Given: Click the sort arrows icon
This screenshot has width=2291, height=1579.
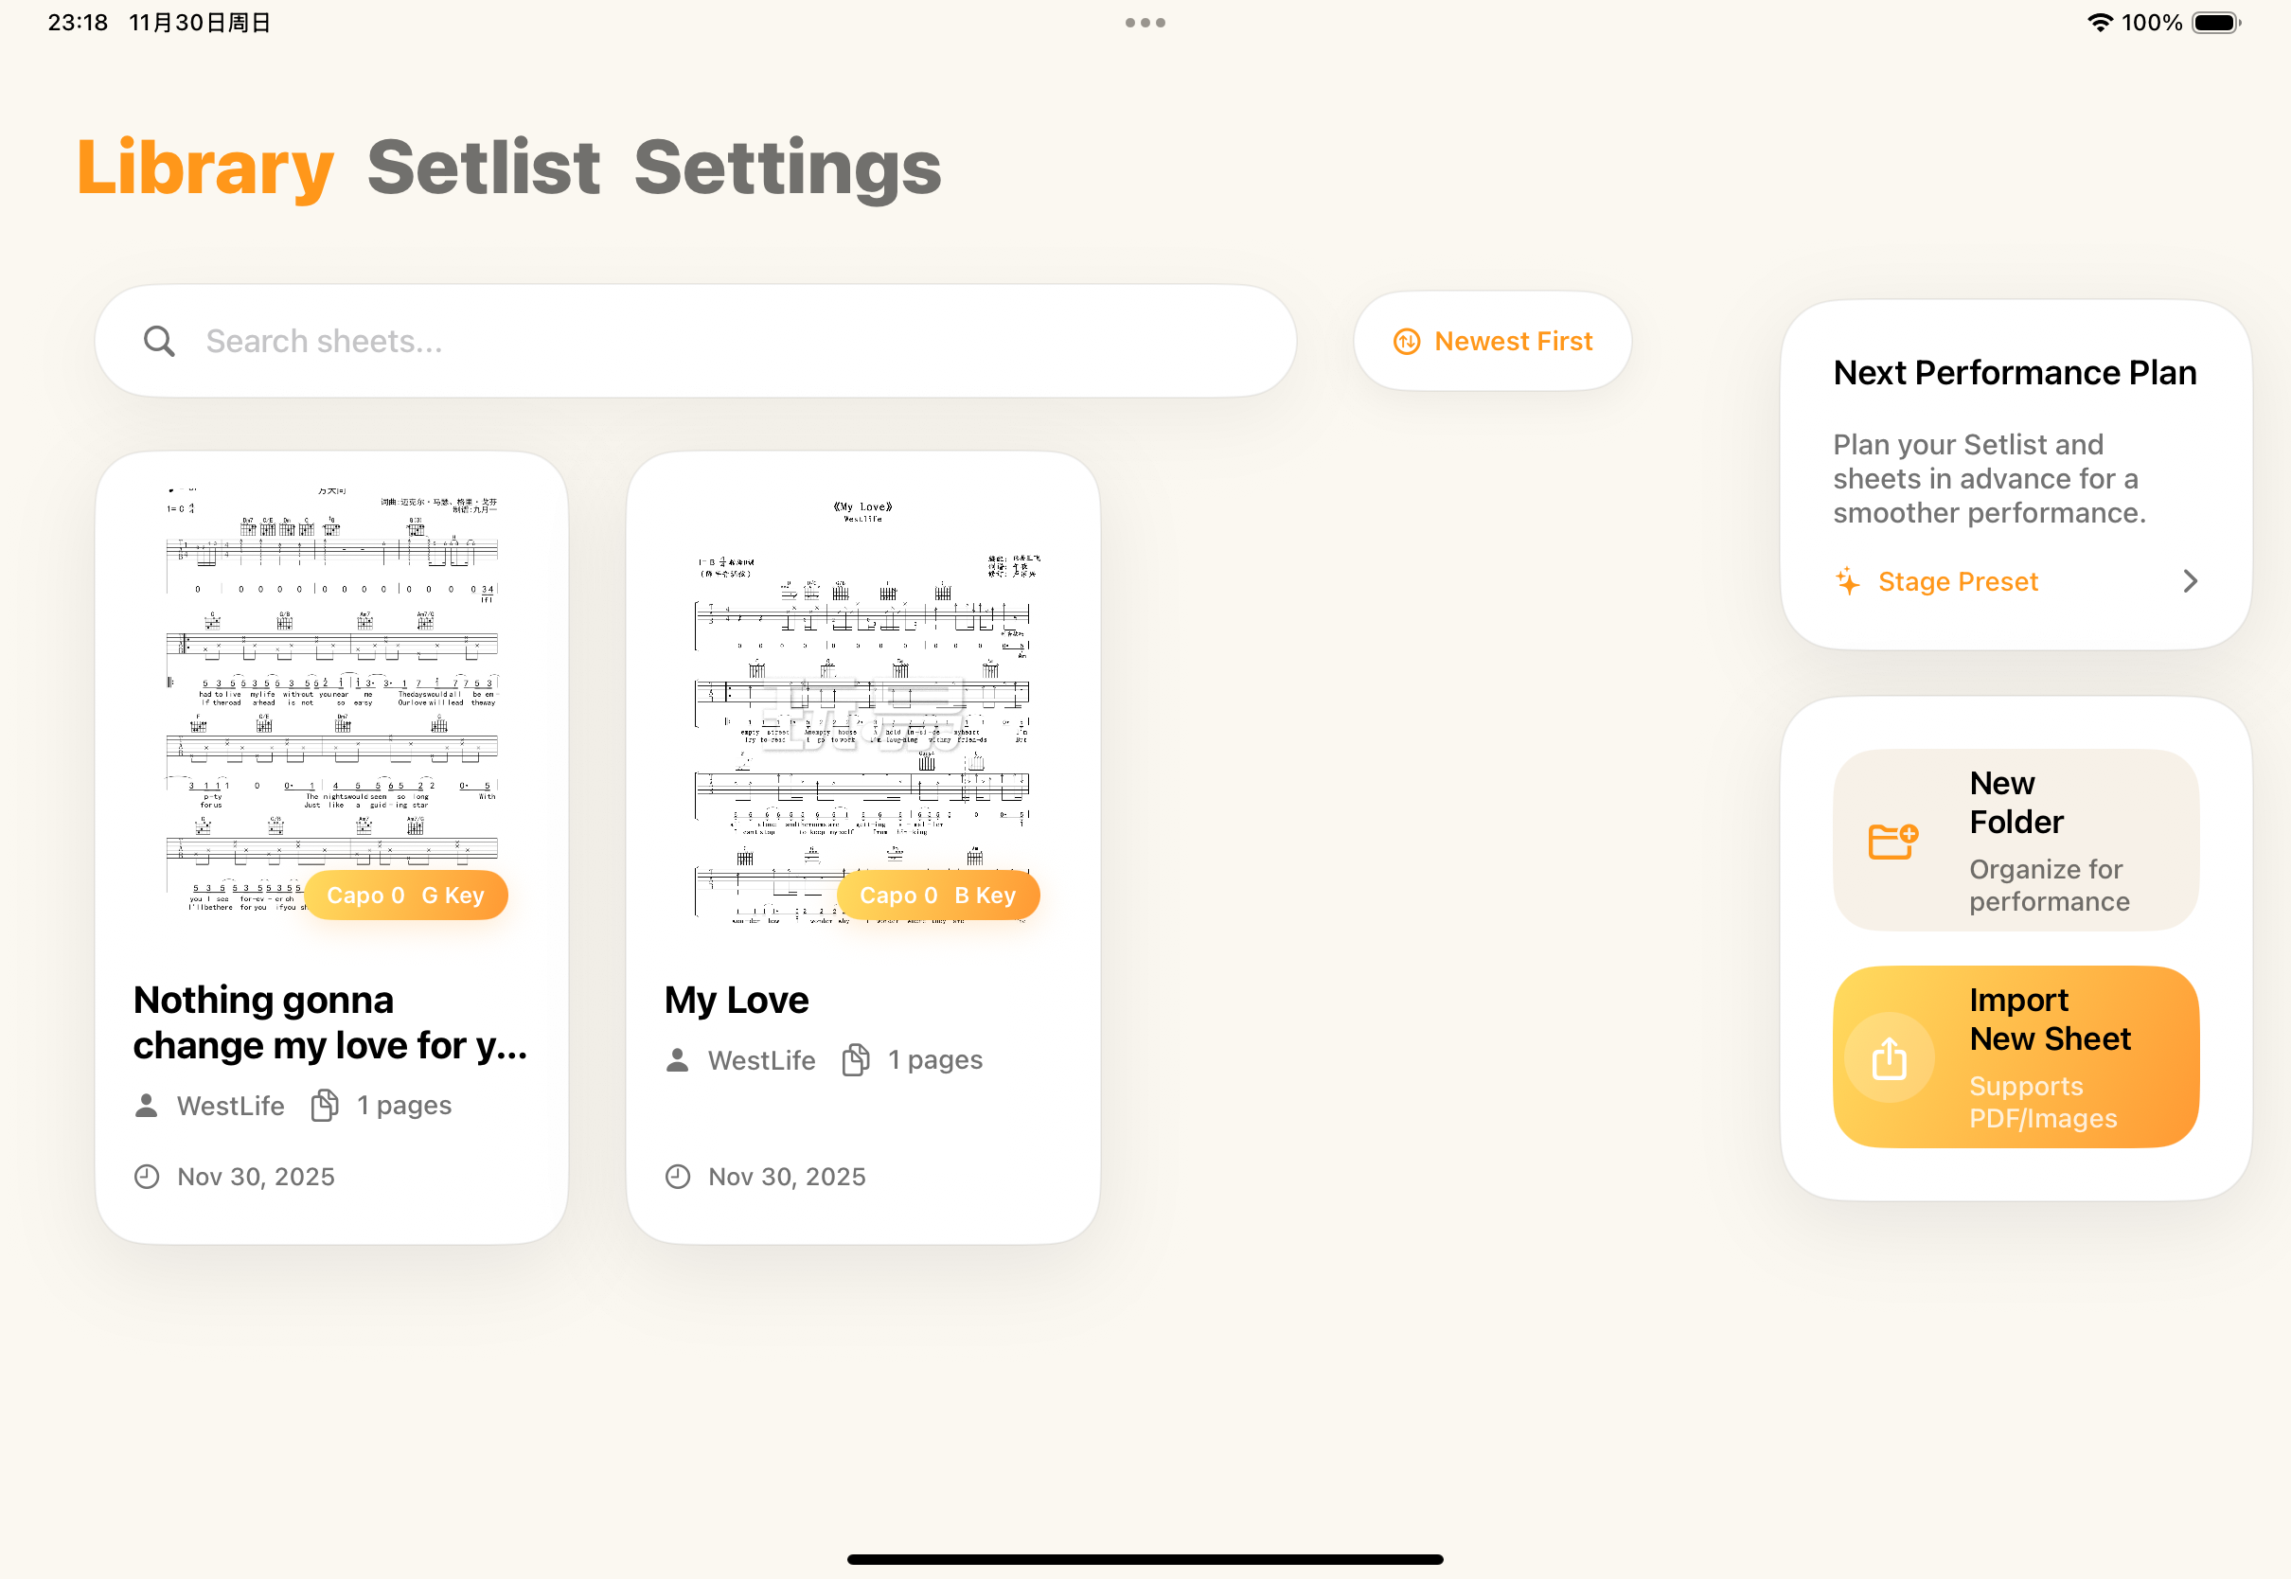Looking at the screenshot, I should [1406, 342].
